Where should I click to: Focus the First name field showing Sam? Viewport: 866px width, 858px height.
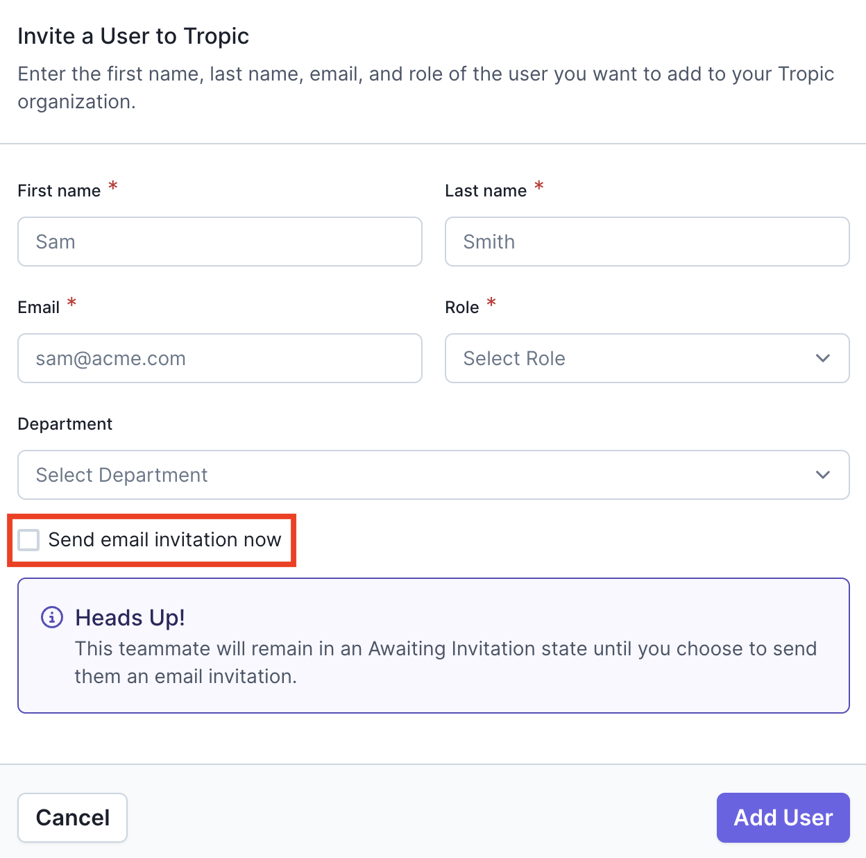click(x=220, y=242)
